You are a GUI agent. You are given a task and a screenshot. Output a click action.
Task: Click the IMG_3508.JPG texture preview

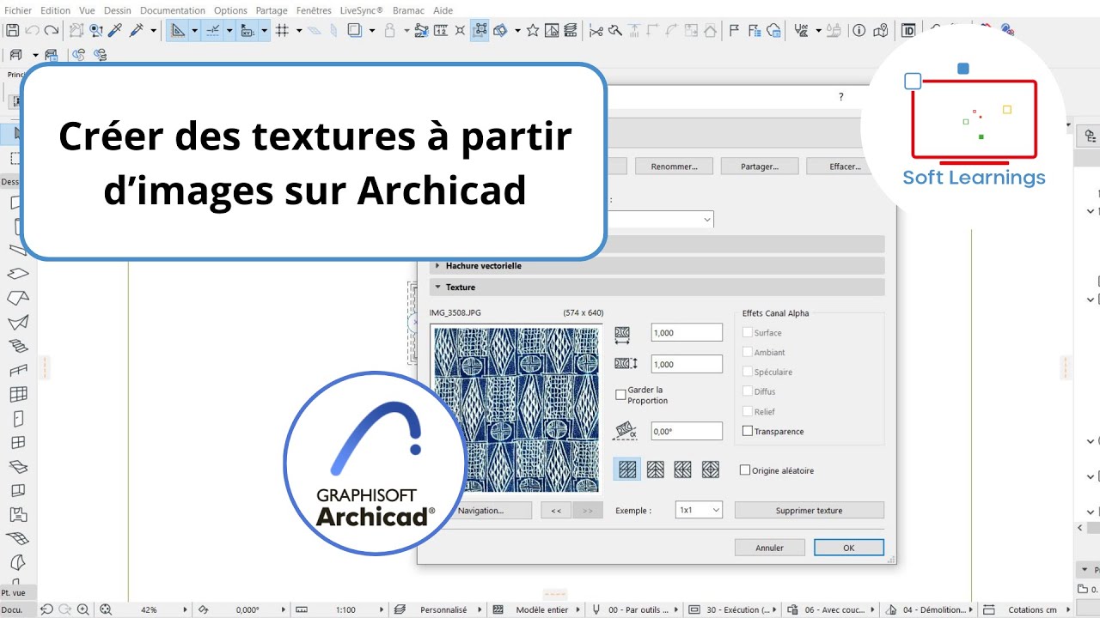tap(516, 409)
